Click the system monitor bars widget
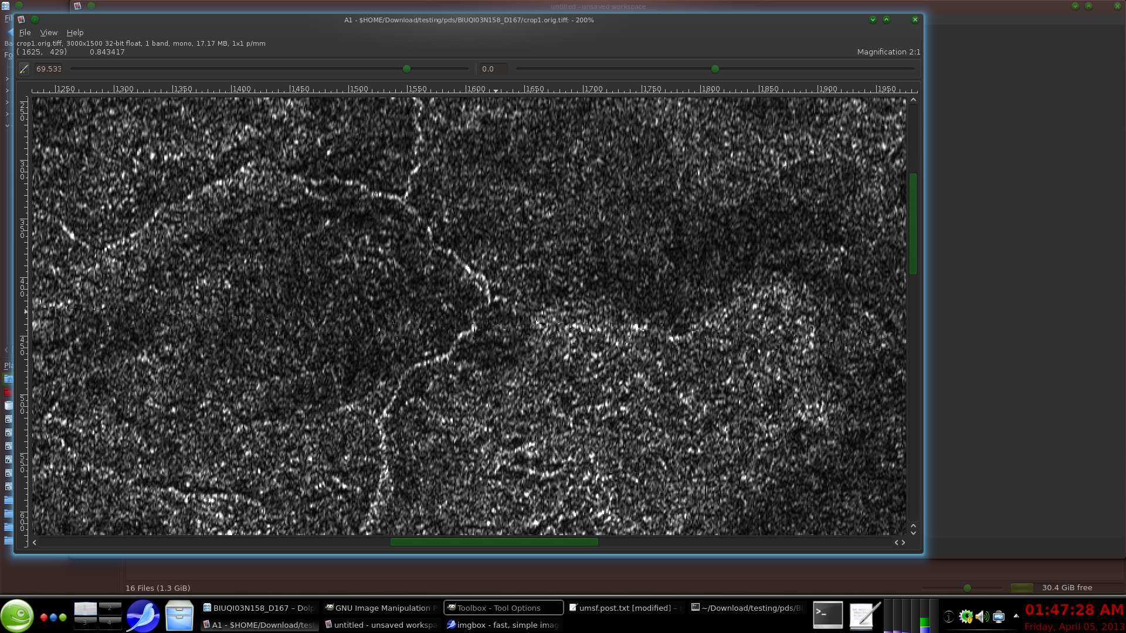1126x633 pixels. (911, 616)
